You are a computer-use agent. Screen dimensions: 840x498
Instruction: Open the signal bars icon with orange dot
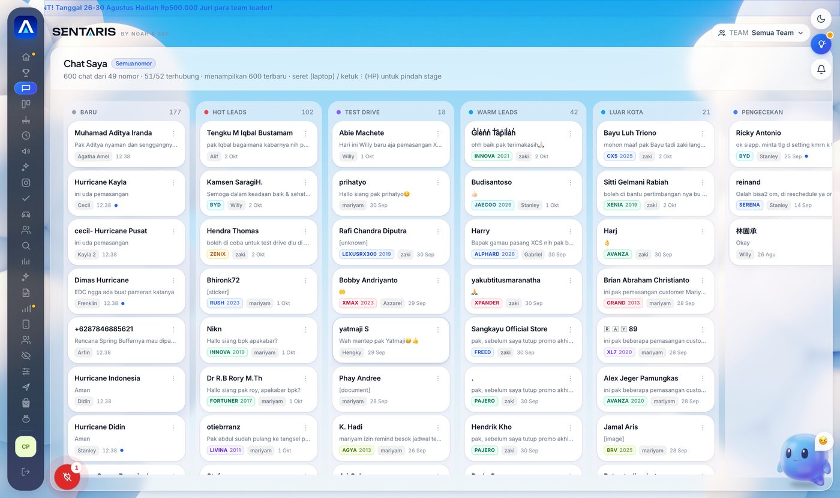pyautogui.click(x=26, y=309)
